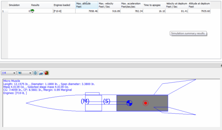Click the red CP marker on rocket
222x130 pixels.
point(145,103)
